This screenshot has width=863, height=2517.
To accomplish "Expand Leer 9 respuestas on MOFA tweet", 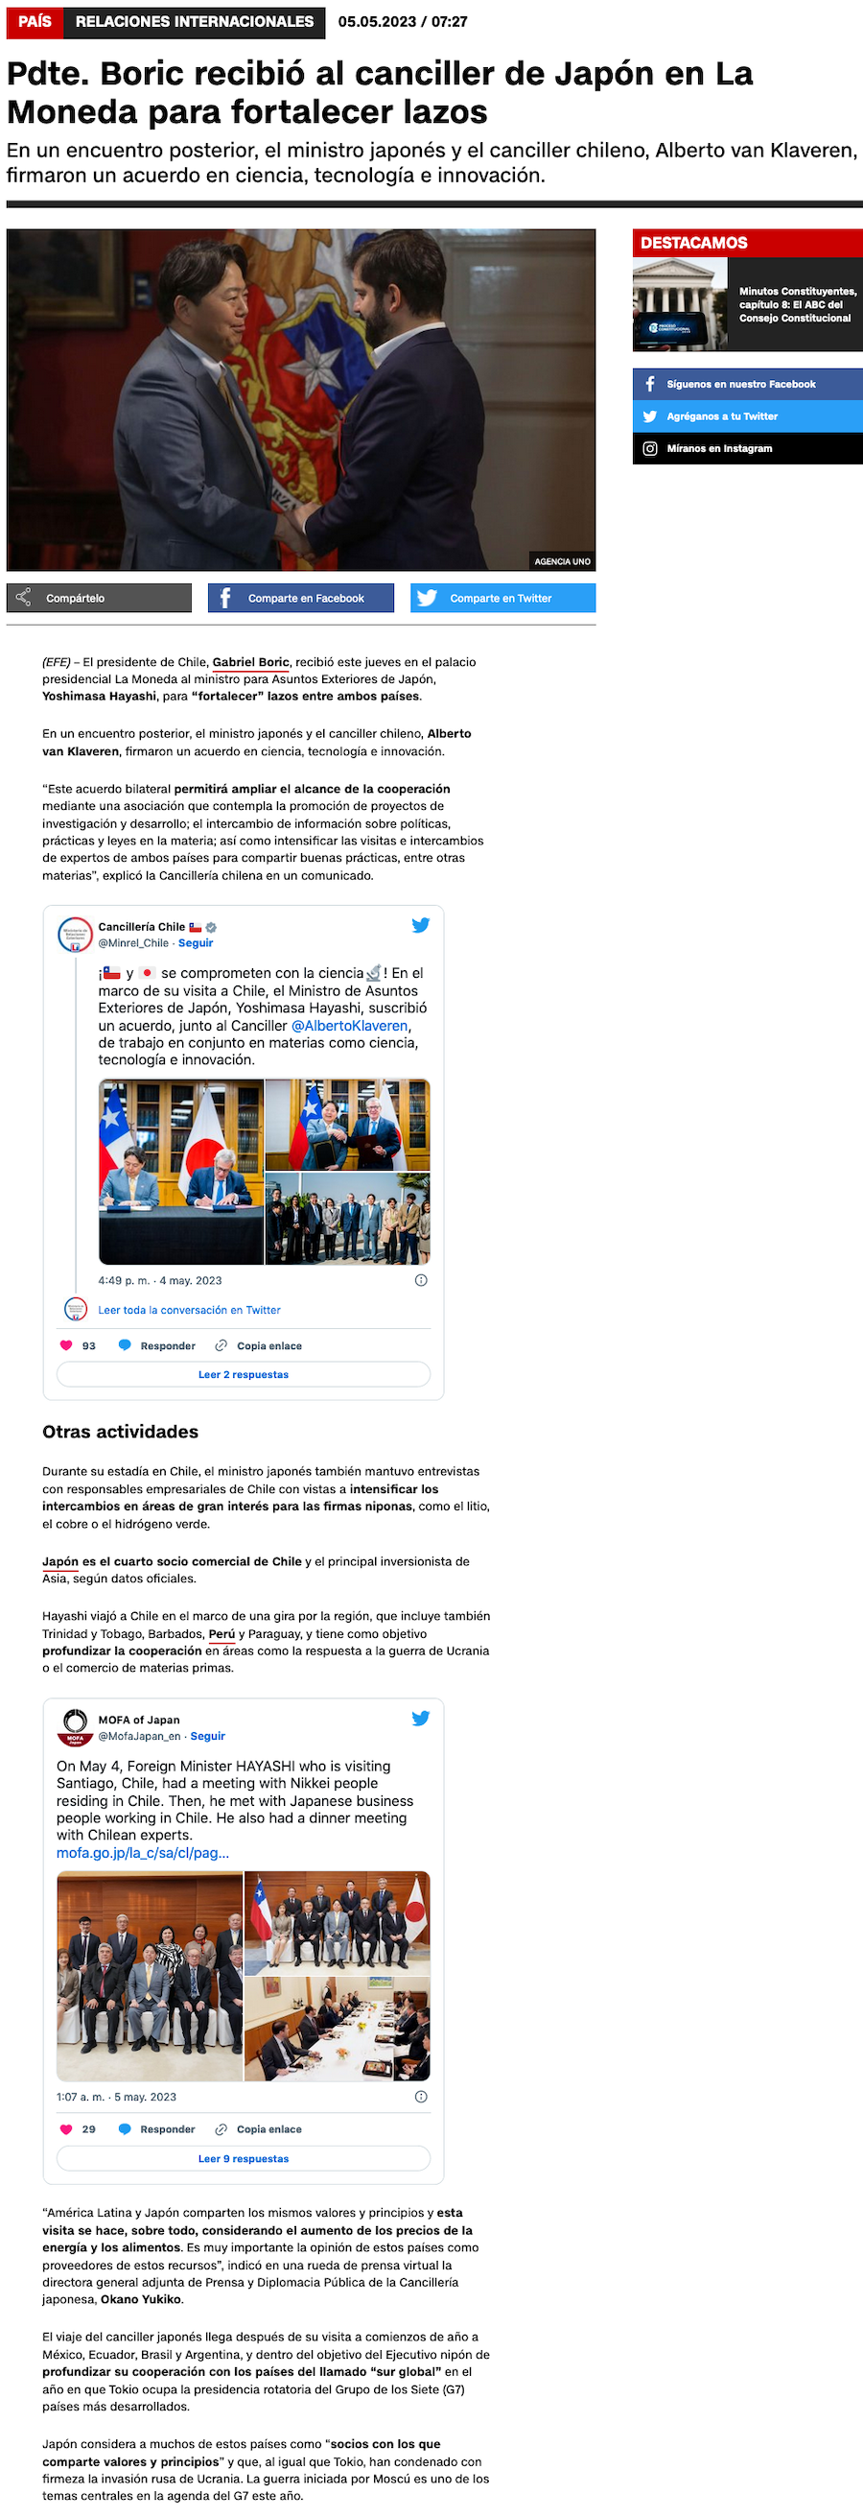I will coord(244,2158).
